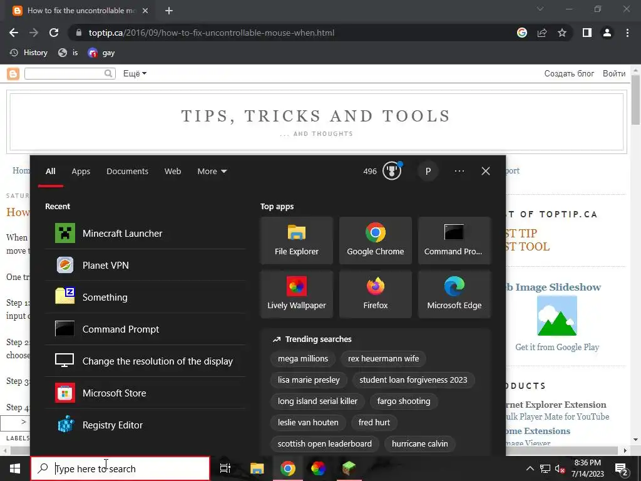Open File Explorer tile in Top apps
The image size is (641, 481).
point(297,240)
